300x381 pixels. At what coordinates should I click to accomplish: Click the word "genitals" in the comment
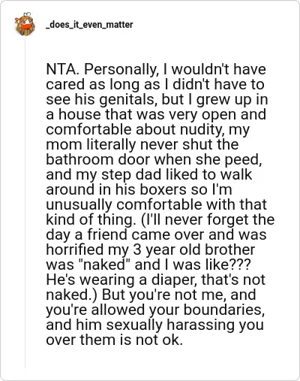(x=128, y=100)
